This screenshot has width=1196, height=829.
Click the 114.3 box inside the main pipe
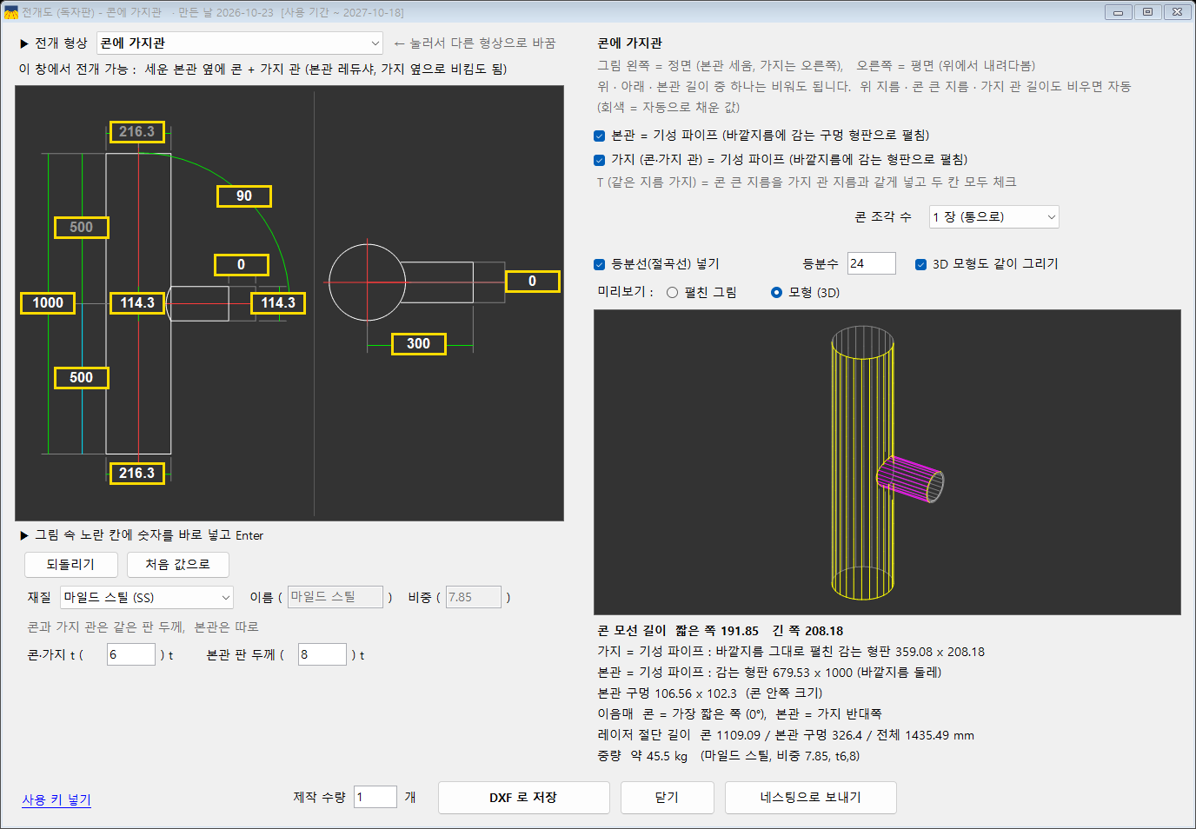[x=137, y=303]
